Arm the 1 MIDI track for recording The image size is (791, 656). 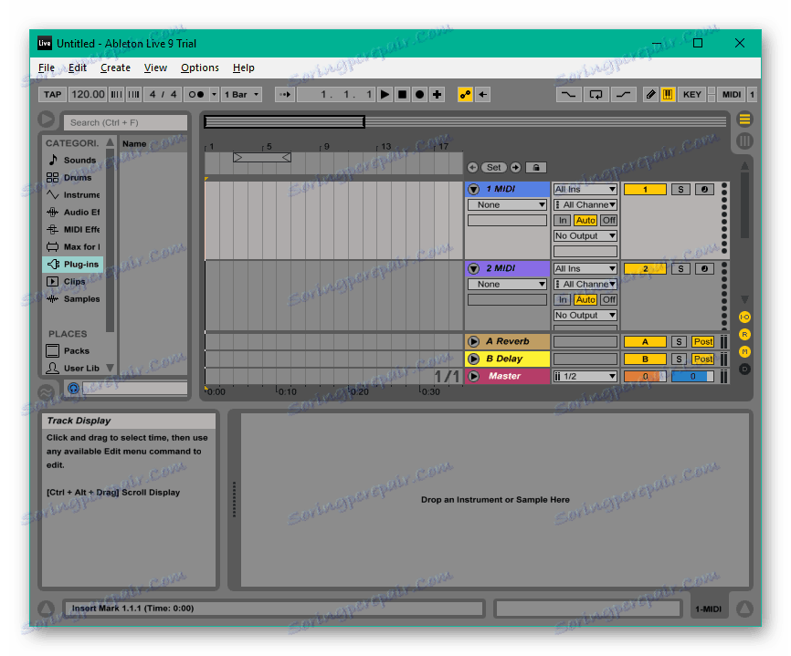coord(705,190)
